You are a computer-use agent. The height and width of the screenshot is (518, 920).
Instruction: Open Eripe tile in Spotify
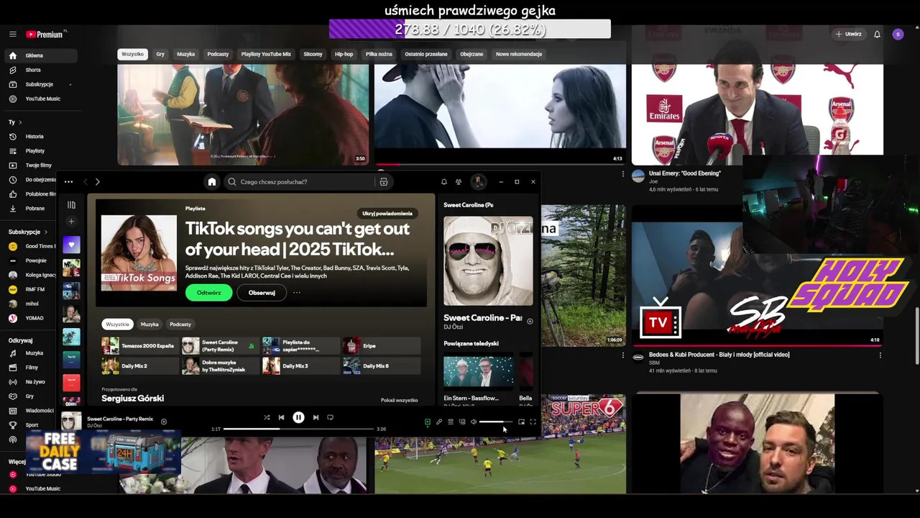point(382,346)
